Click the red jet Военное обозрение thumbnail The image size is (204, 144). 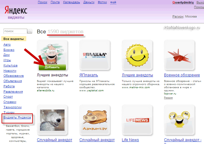point(179,55)
